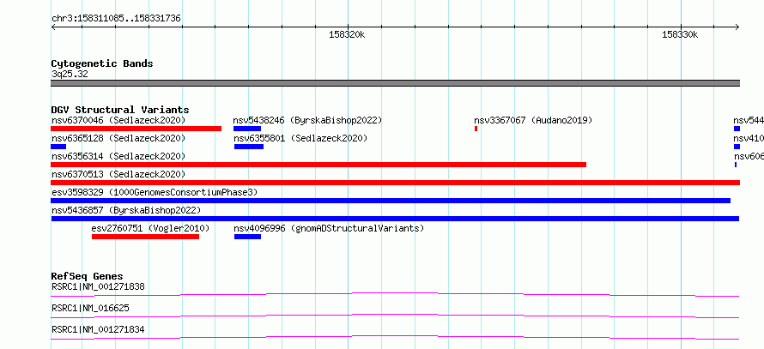Select the blue esv3598329 variant bar
The height and width of the screenshot is (349, 764).
coord(391,201)
